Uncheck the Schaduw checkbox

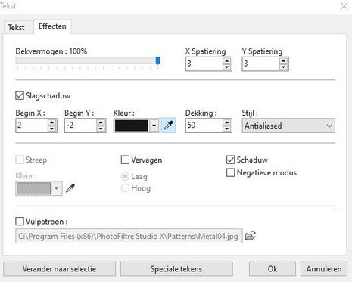[x=230, y=160]
